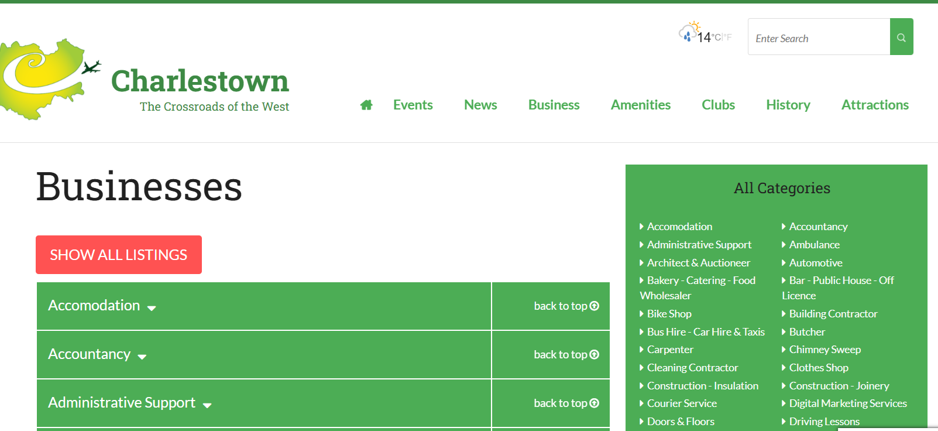This screenshot has height=431, width=938.
Task: Open Digital Marketing Services category
Action: click(847, 403)
